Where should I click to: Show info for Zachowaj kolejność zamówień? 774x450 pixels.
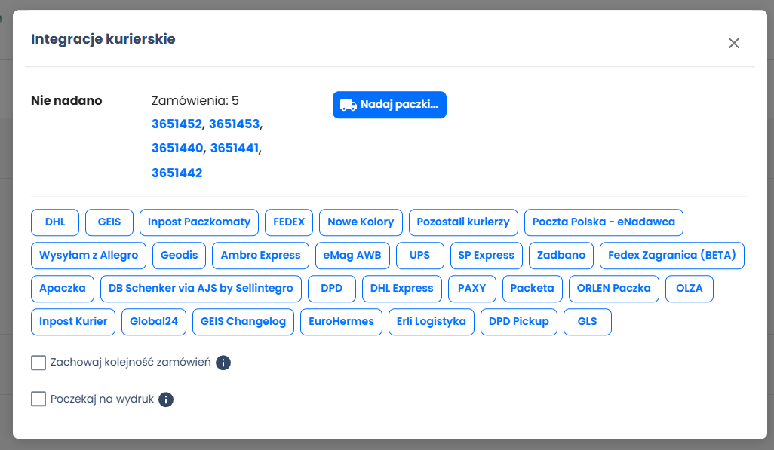pos(223,363)
